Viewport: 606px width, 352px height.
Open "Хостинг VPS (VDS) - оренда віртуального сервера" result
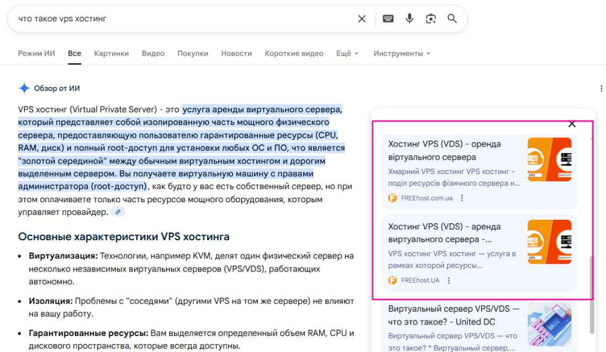pyautogui.click(x=445, y=150)
